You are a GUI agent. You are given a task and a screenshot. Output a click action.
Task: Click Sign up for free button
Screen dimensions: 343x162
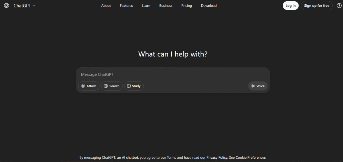coord(317,6)
